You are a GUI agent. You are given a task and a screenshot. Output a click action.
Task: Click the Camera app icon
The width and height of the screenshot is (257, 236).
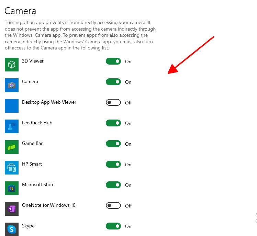(12, 85)
